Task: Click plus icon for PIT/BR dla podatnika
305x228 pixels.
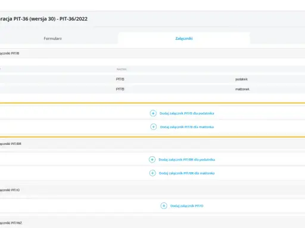Action: coord(152,160)
